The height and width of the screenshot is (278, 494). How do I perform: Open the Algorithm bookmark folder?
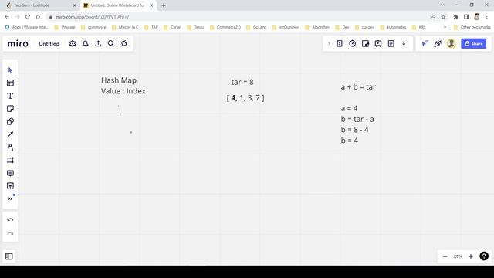click(317, 27)
